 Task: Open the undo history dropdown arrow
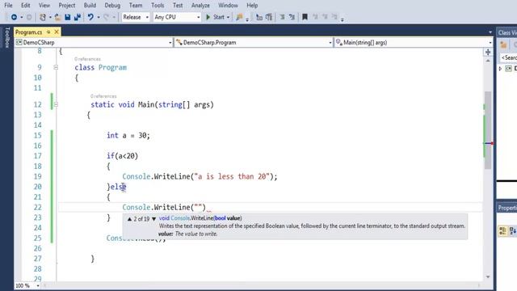point(99,18)
